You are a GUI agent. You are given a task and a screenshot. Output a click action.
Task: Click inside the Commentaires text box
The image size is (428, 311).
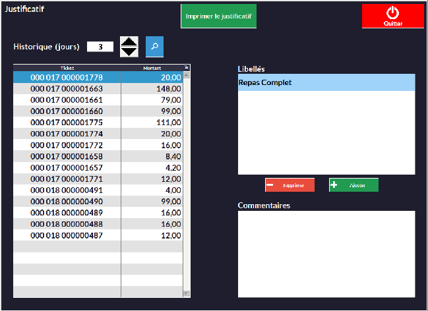[x=326, y=254]
